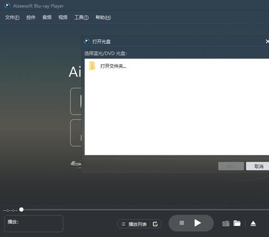This screenshot has width=269, height=237.
Task: Click the Aiseesoft Blu-ray Player logo icon
Action: point(7,6)
